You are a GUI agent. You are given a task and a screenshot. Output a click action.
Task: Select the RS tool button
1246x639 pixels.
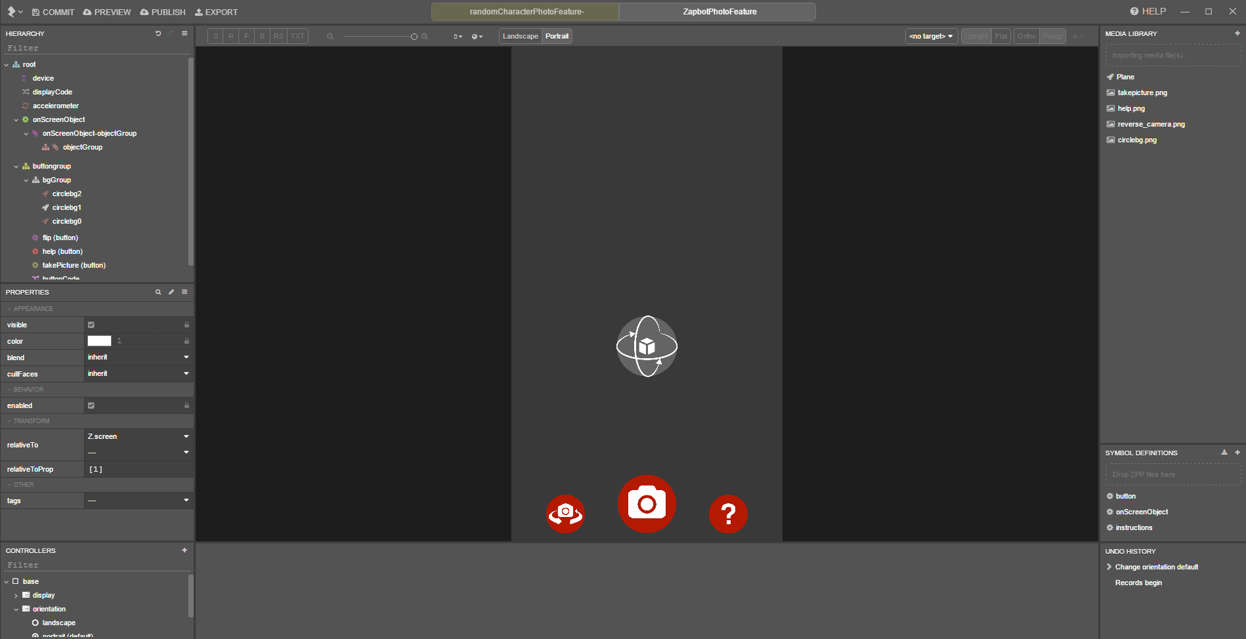(279, 36)
